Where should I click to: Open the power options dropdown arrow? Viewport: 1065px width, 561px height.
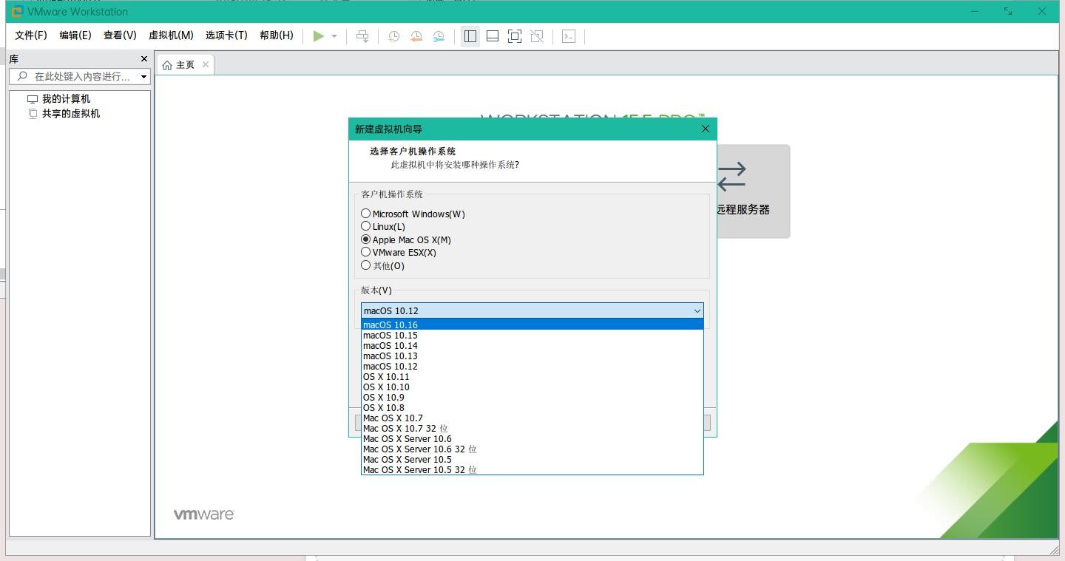point(334,36)
